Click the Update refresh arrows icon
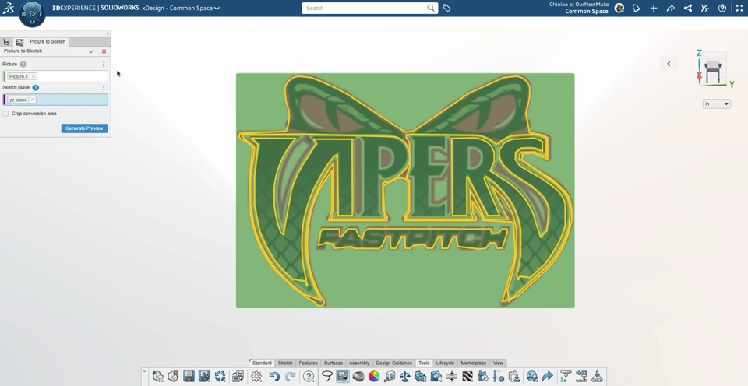This screenshot has height=386, width=748. click(x=220, y=377)
